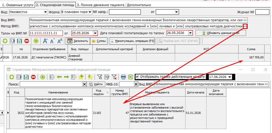Click the 'Заполнить' button
Screen dimensions: 272x133
78,41
